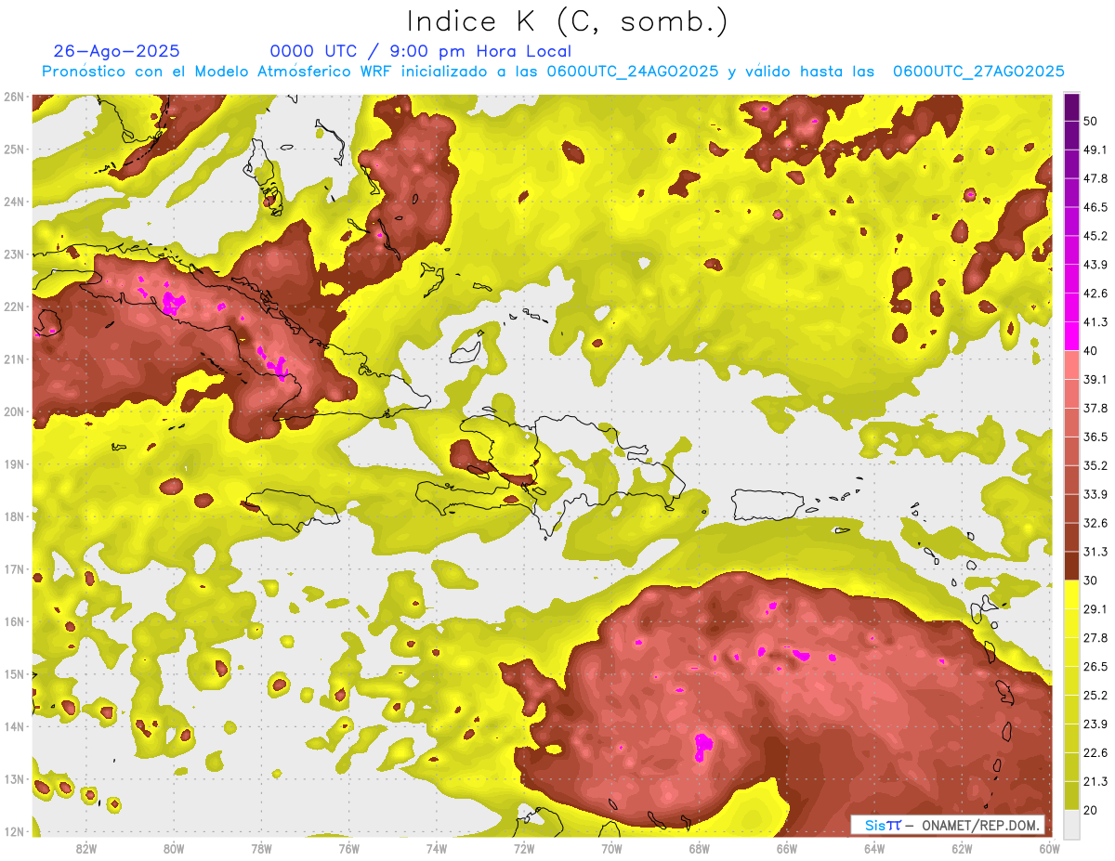The height and width of the screenshot is (861, 1115).
Task: Click the "47.8" legend value
Action: coord(1095,178)
